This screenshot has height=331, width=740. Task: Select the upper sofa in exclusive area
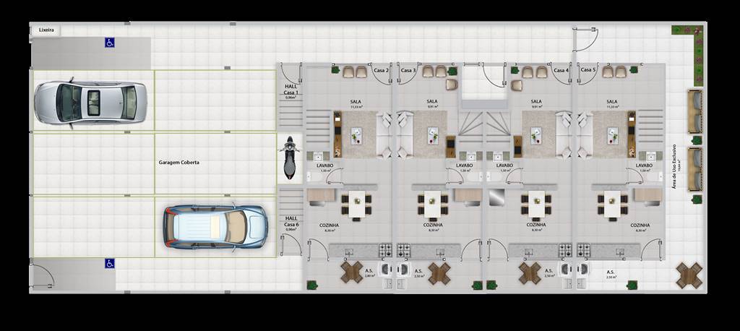695,112
